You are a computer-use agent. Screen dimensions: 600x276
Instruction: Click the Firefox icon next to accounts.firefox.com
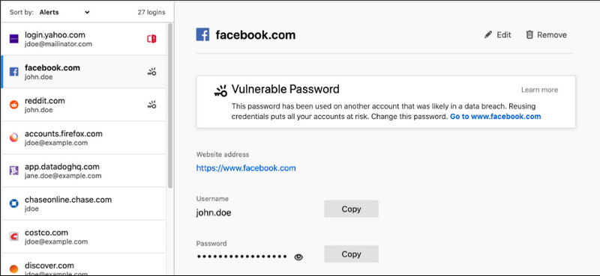pyautogui.click(x=13, y=138)
